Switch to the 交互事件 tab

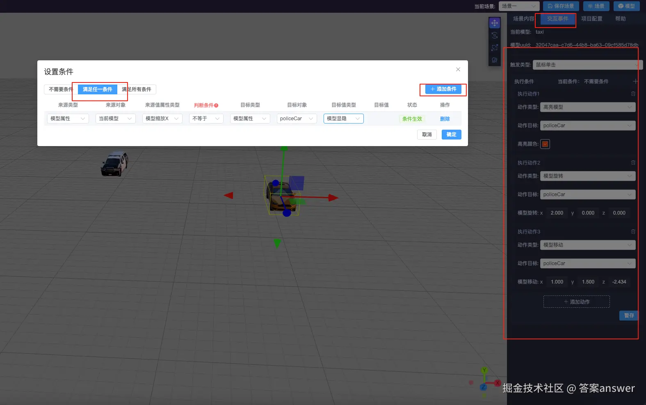(558, 19)
